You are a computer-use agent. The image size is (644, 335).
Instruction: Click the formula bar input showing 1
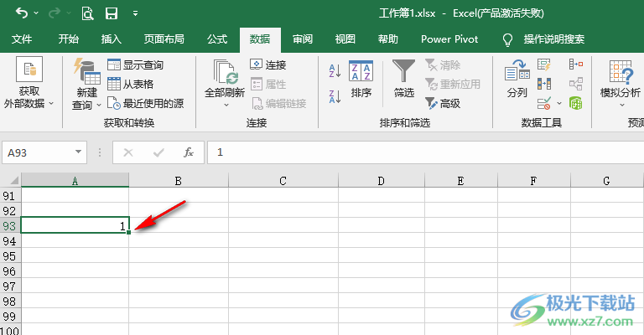(x=425, y=152)
